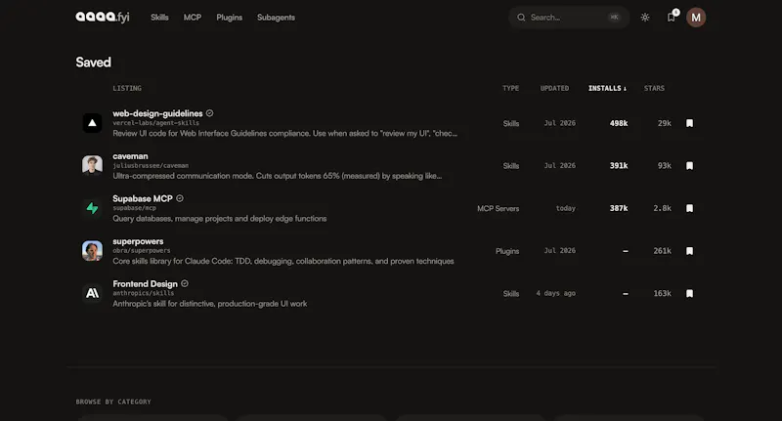Click the Anthropic logo for Frontend Design
The width and height of the screenshot is (782, 421).
[x=92, y=293]
